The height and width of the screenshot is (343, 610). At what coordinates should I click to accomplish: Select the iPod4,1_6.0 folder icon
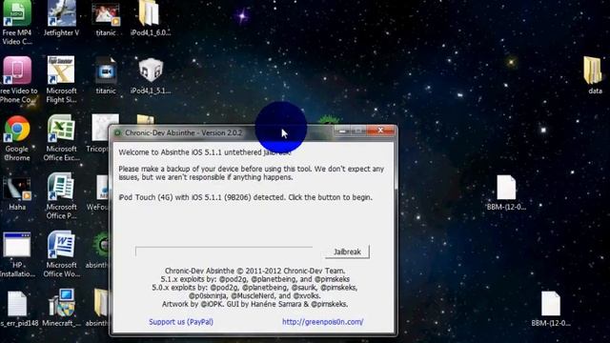click(149, 13)
